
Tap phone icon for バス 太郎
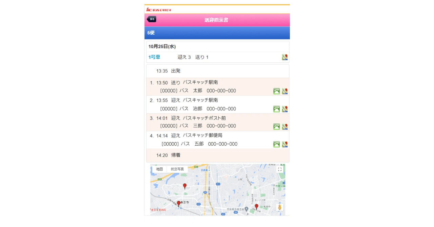(277, 91)
